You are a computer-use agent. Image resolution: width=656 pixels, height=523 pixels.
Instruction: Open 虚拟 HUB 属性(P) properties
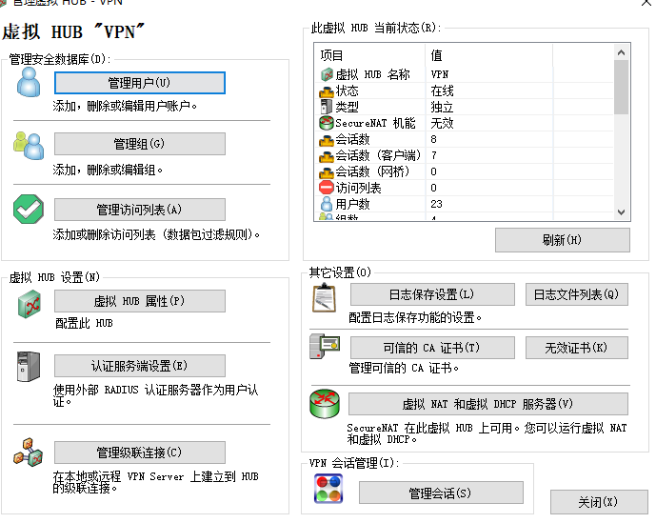(140, 301)
